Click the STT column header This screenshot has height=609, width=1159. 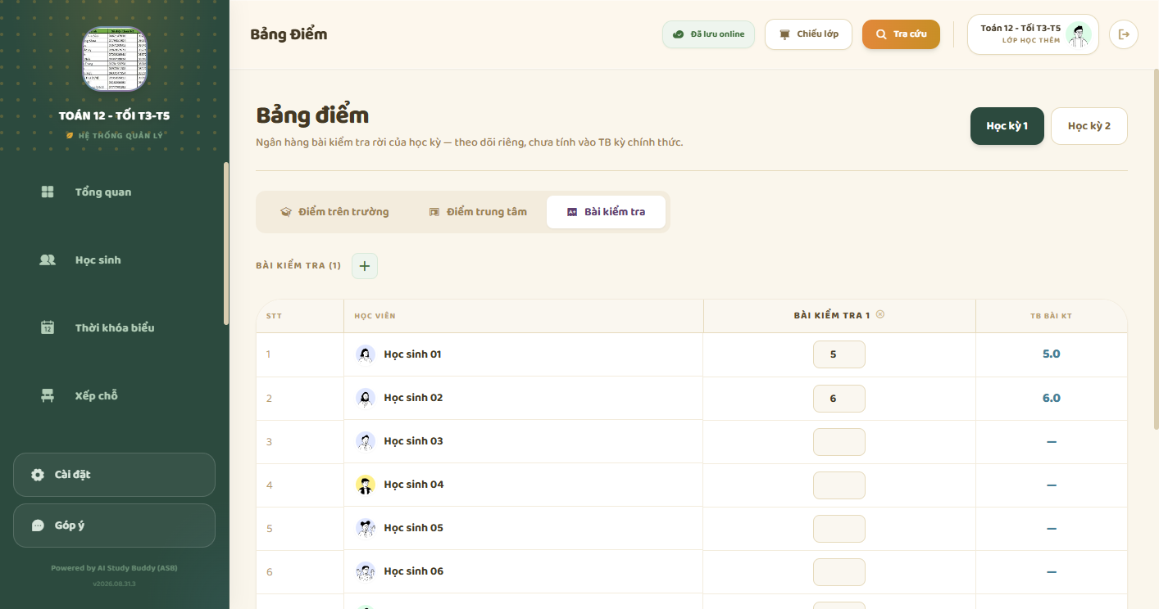coord(300,316)
